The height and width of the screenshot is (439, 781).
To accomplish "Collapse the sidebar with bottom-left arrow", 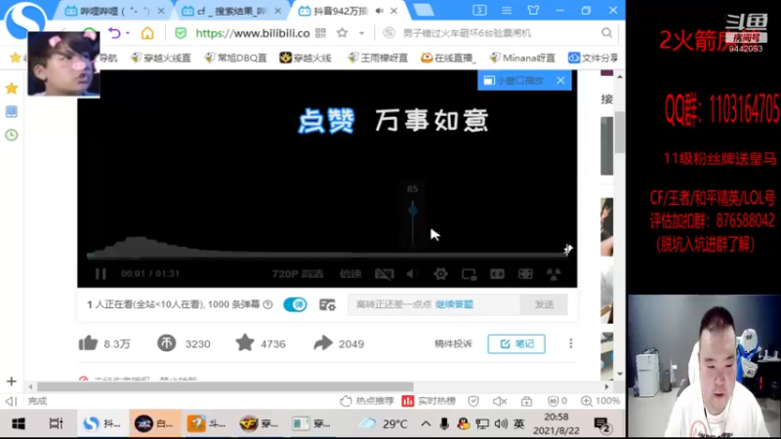I will (11, 401).
